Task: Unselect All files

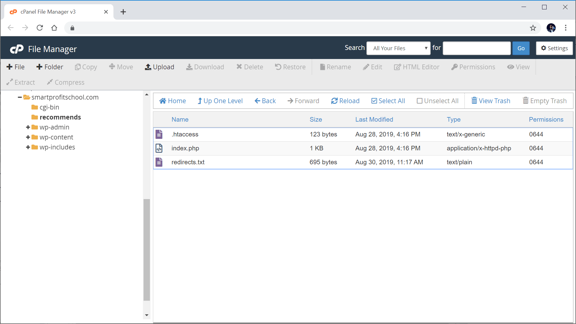Action: pyautogui.click(x=438, y=101)
